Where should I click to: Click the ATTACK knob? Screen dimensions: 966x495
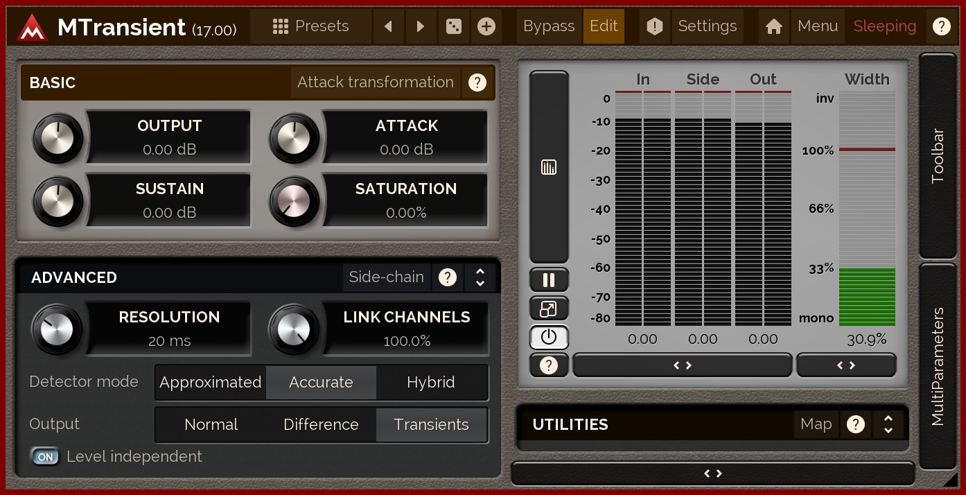point(294,138)
